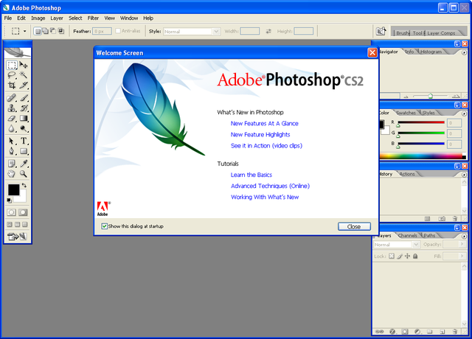Activate the Healing Brush tool
472x339 pixels.
point(12,98)
